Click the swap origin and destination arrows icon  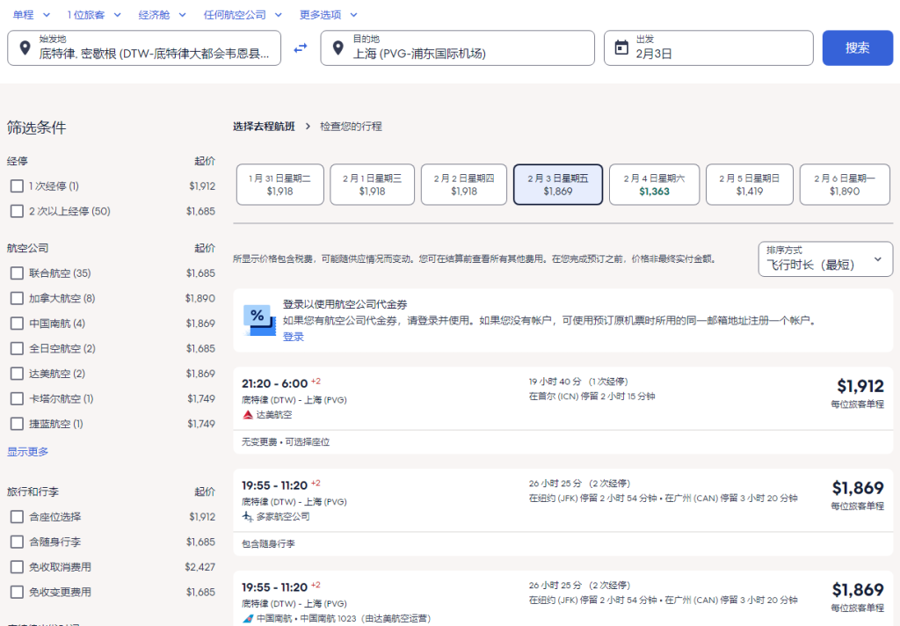(x=301, y=47)
